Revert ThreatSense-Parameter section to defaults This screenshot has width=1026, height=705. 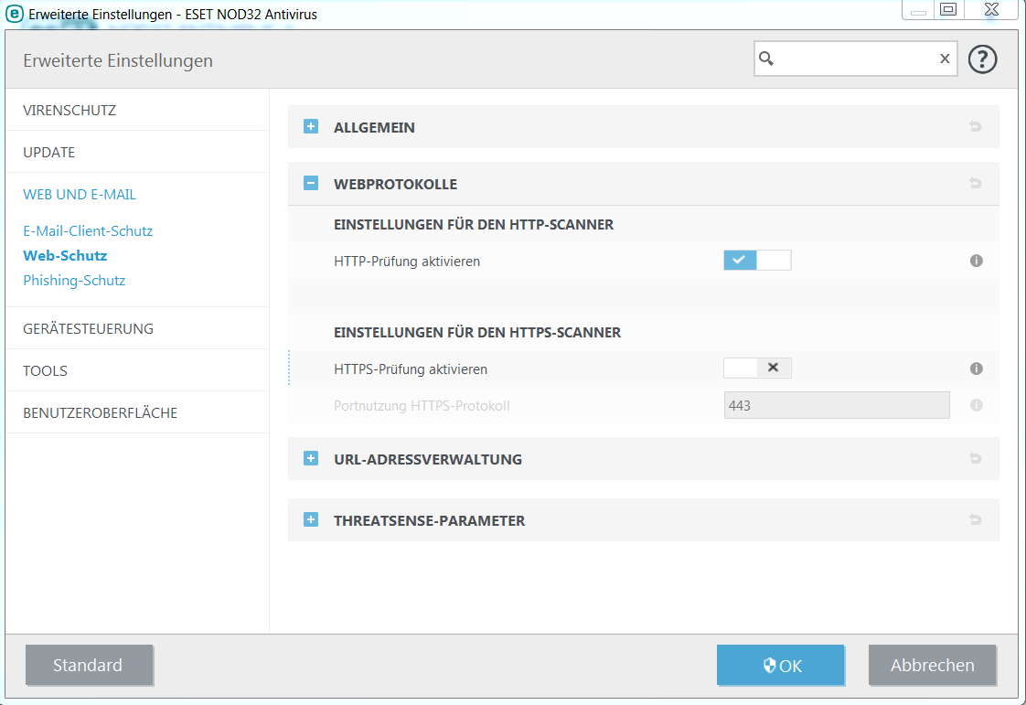click(975, 520)
